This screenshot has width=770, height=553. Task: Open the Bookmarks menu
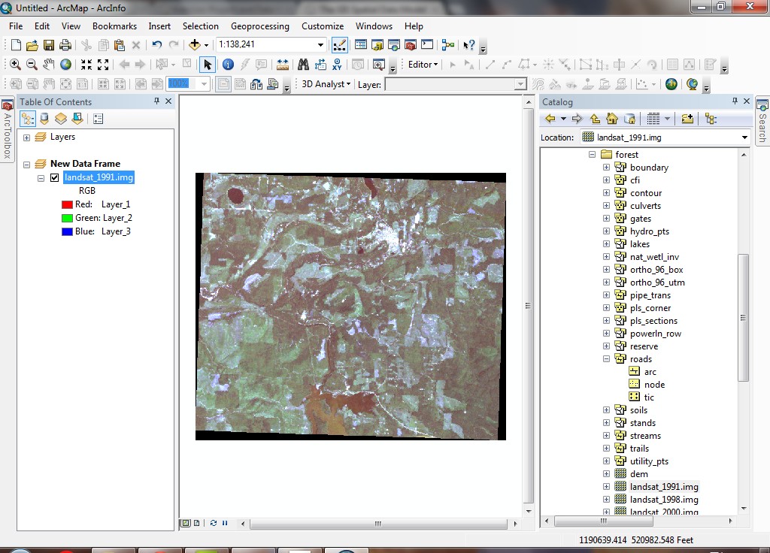[114, 26]
